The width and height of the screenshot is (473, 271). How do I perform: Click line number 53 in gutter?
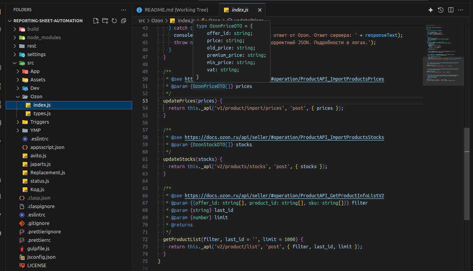pos(145,101)
